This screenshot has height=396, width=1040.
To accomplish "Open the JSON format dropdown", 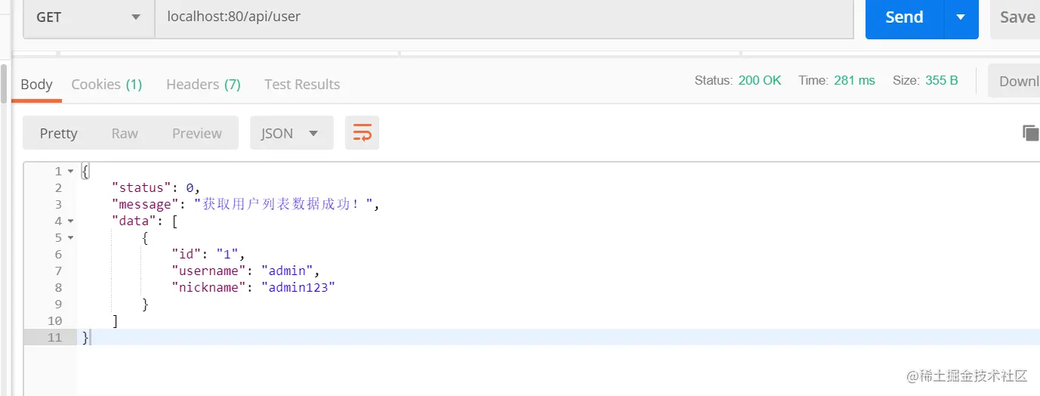I will 291,133.
